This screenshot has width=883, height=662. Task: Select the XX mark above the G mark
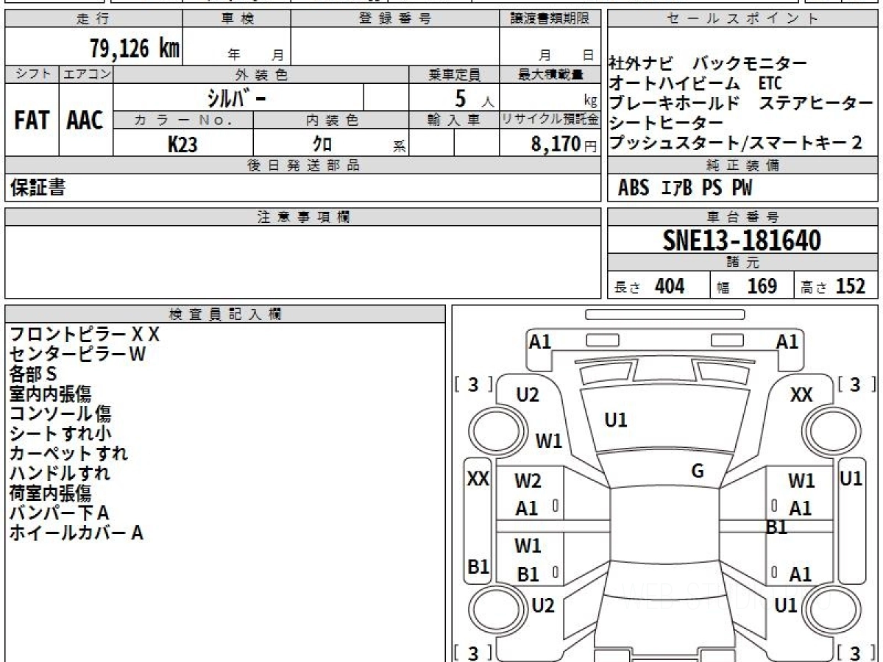801,395
